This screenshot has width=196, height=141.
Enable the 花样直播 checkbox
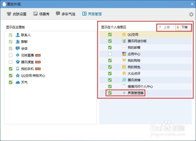pyautogui.click(x=11, y=55)
